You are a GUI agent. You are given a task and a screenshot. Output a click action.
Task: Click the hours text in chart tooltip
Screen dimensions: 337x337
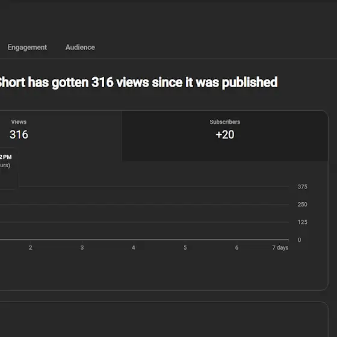(x=5, y=165)
